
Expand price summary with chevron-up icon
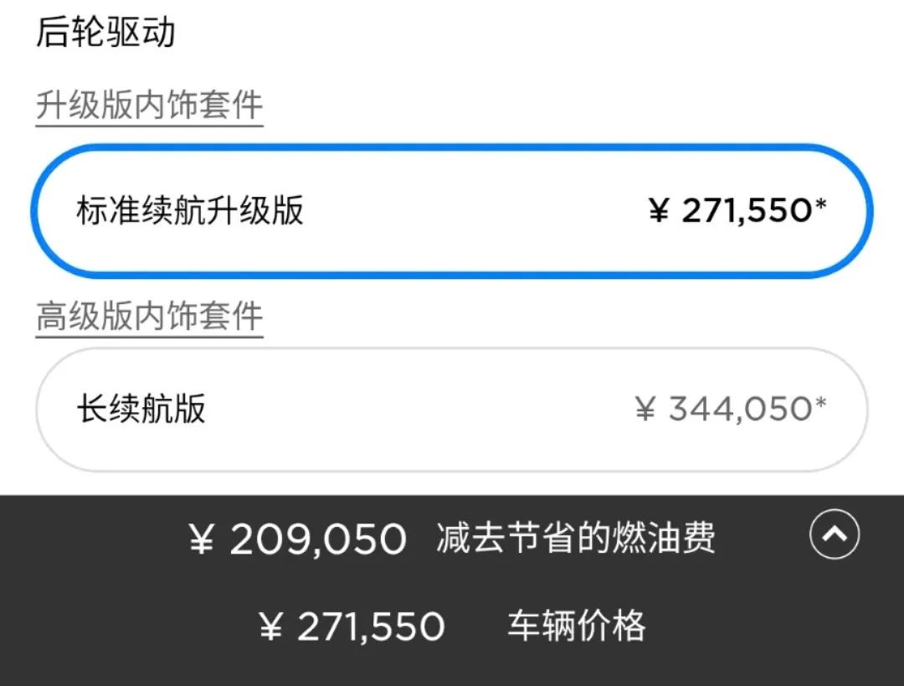click(x=835, y=534)
